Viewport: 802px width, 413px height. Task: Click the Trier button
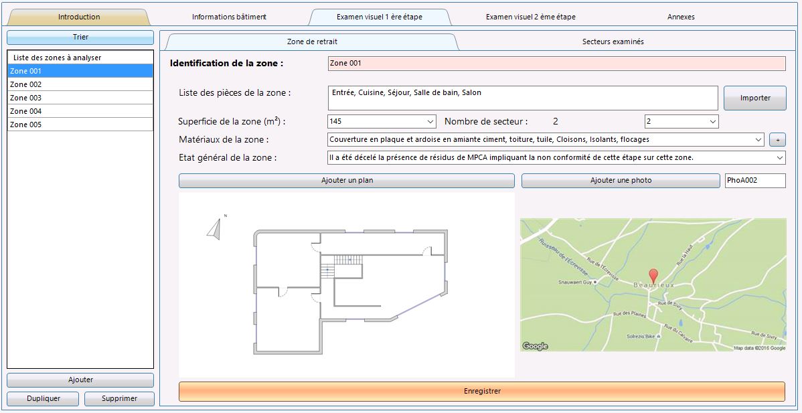coord(80,37)
